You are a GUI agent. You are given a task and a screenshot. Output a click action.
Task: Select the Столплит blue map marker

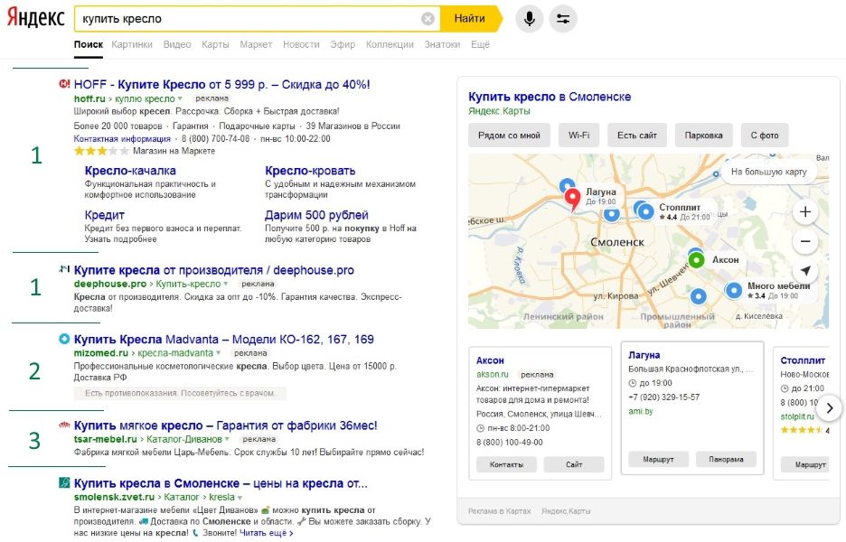(645, 211)
